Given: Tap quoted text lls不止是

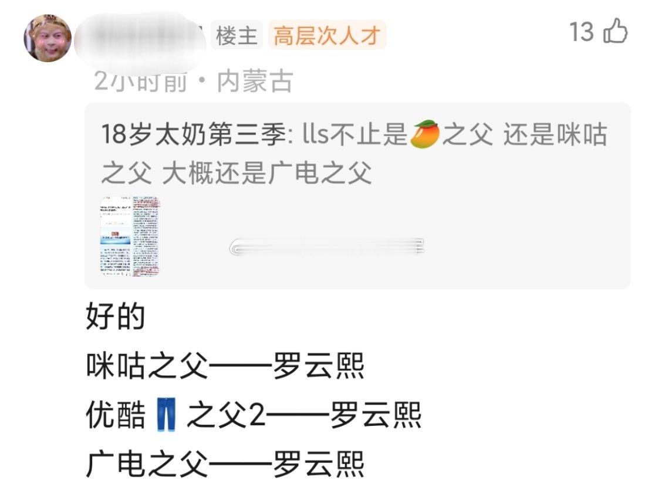Looking at the screenshot, I should 355,134.
